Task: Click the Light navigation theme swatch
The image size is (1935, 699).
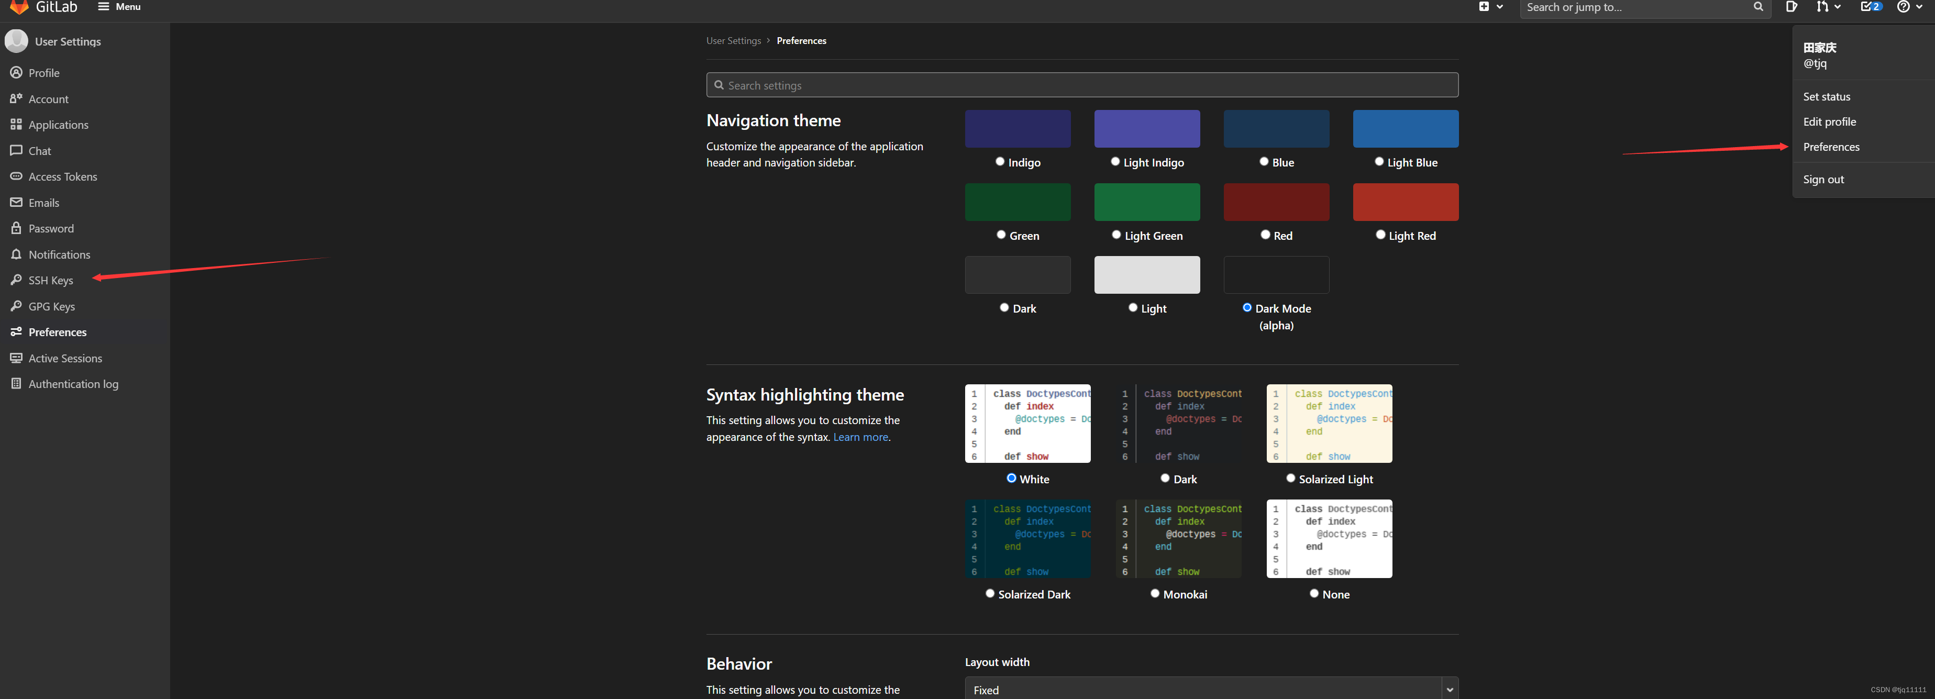Action: (1146, 275)
